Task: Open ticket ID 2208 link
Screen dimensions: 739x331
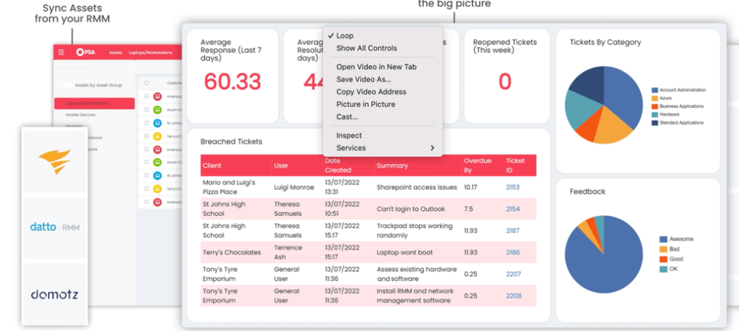Action: point(514,296)
